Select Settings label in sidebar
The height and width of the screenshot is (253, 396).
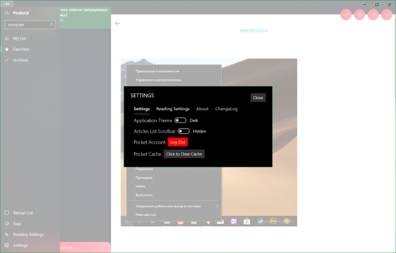point(21,245)
